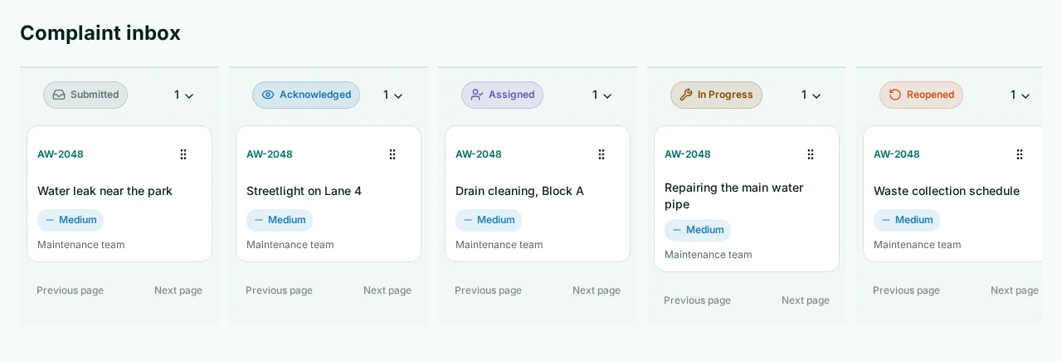Click the inbox icon in Submitted badge
The height and width of the screenshot is (361, 1062).
(59, 95)
